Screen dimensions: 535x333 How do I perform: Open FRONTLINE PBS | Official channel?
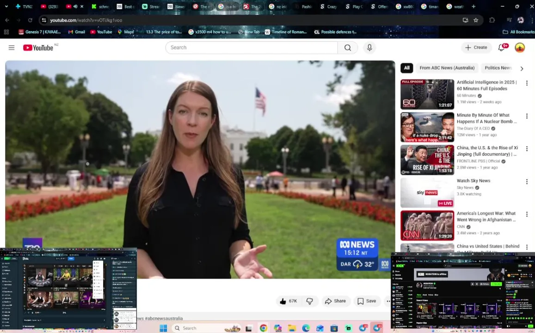point(479,161)
